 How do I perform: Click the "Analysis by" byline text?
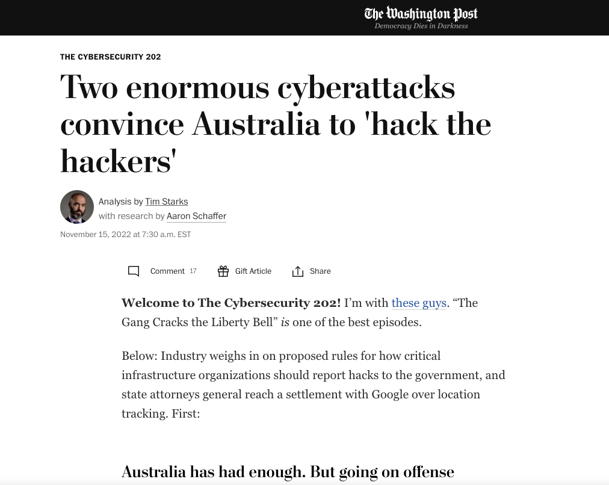pyautogui.click(x=120, y=202)
